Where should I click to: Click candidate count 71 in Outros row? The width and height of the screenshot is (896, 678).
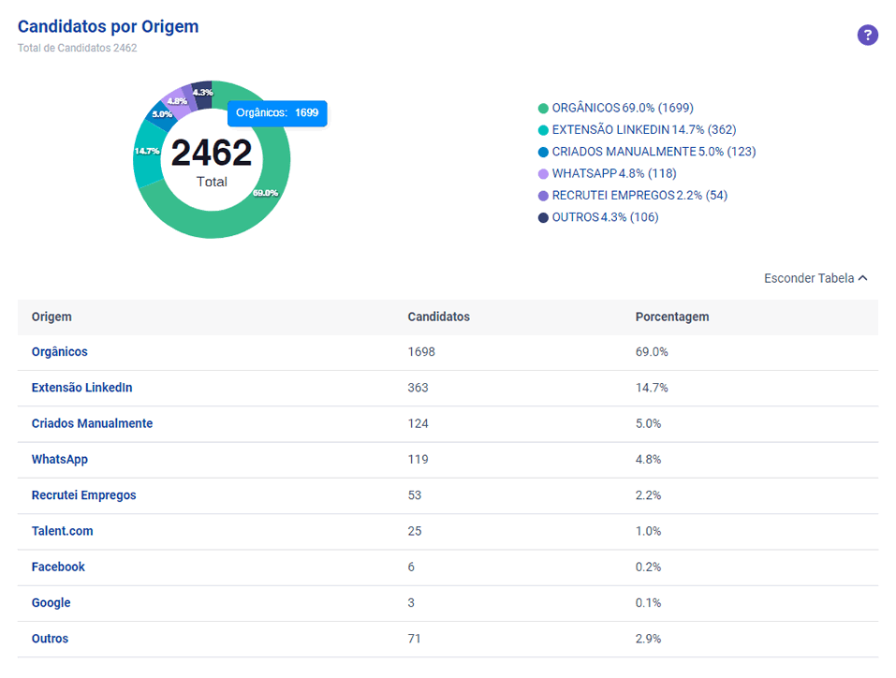[x=414, y=639]
